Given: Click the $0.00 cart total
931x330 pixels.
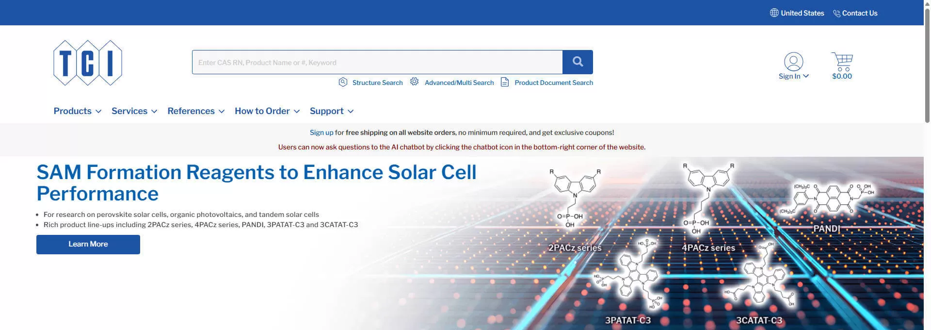Looking at the screenshot, I should 842,76.
